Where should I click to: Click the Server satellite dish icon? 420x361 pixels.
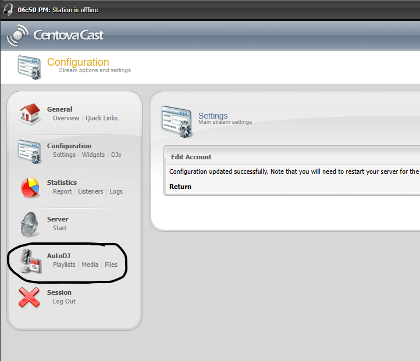click(30, 224)
